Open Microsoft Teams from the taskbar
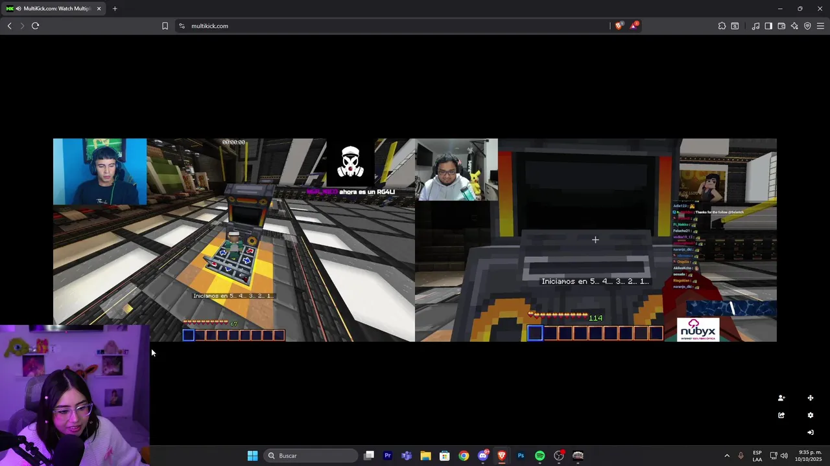Image resolution: width=830 pixels, height=466 pixels. [x=407, y=456]
